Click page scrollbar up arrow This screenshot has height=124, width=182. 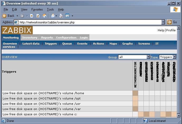pos(179,28)
